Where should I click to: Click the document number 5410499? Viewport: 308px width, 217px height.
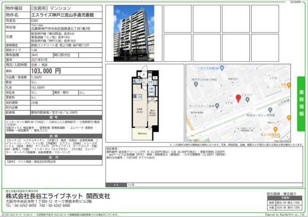coord(295,2)
